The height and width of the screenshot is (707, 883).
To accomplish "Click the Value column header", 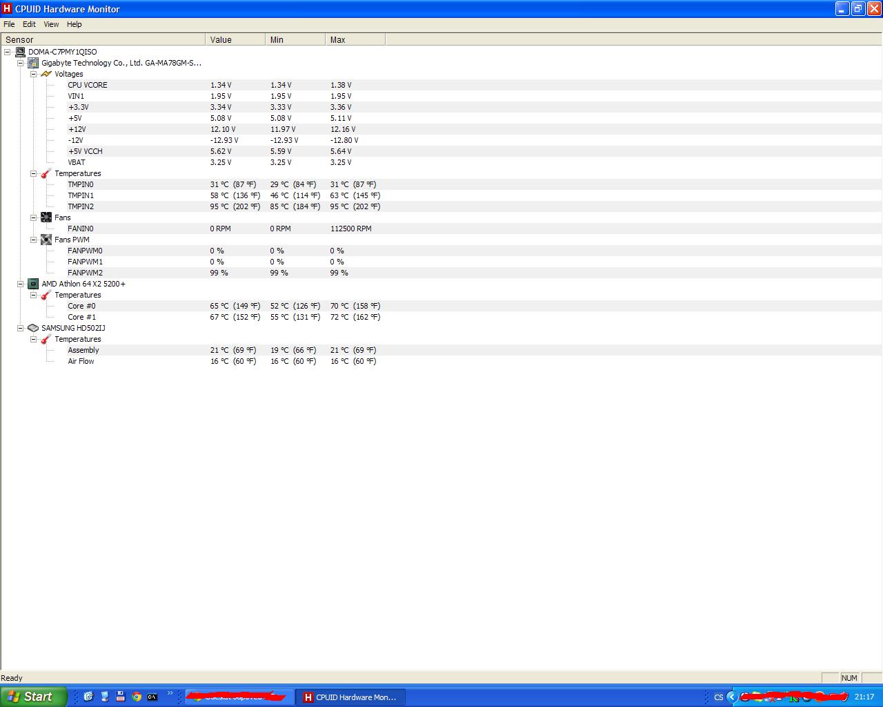I will click(235, 39).
